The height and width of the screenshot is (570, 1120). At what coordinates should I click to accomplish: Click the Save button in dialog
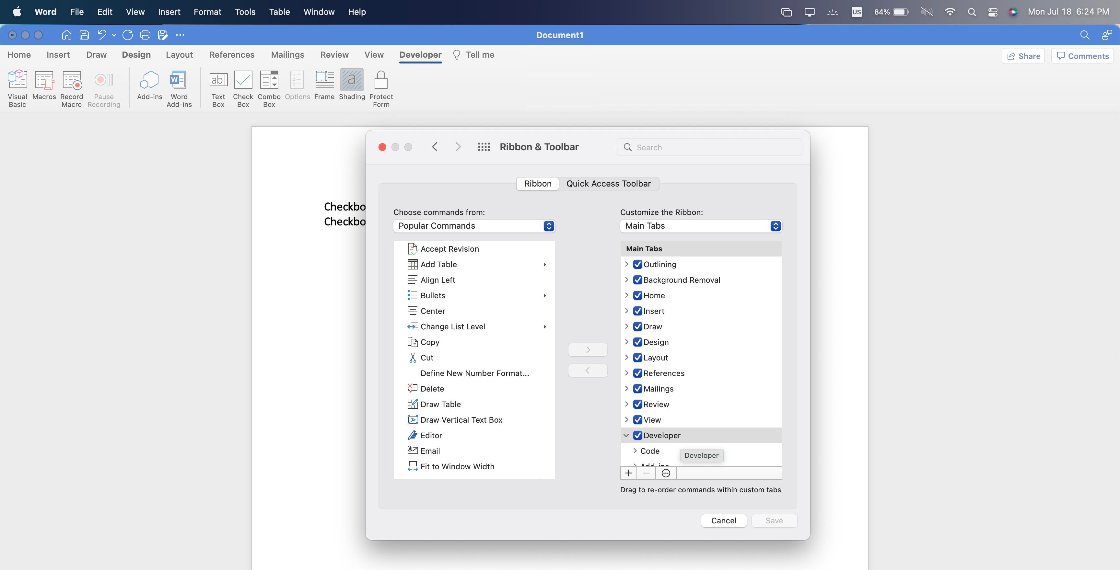pos(774,520)
